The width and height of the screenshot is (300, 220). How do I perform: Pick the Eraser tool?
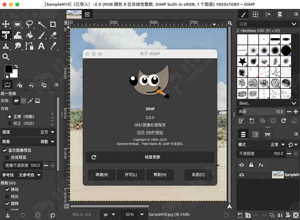pyautogui.click(x=53, y=35)
